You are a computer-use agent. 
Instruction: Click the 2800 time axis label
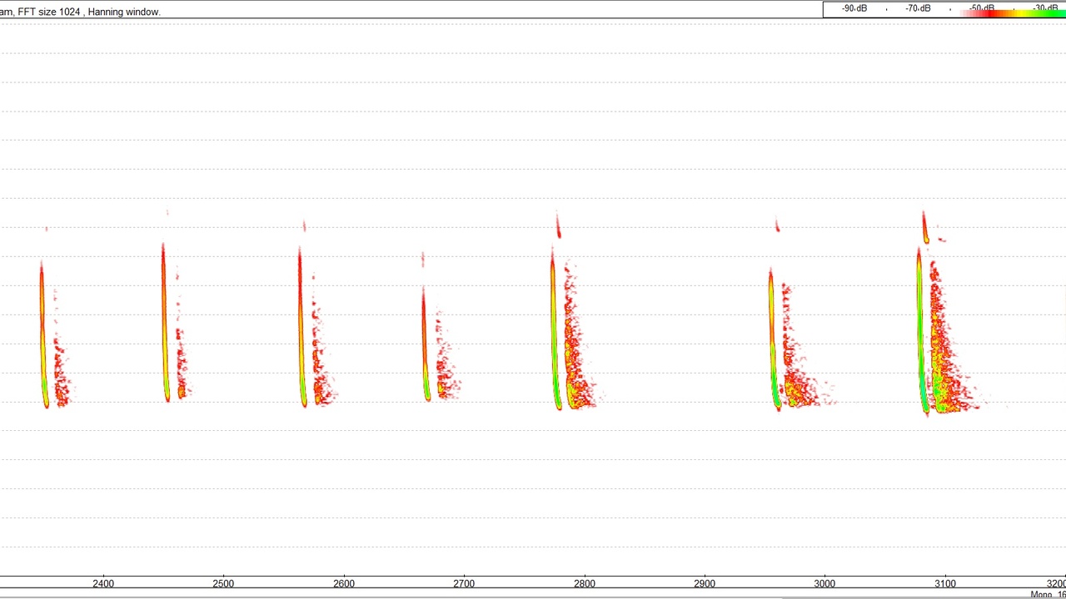point(585,583)
